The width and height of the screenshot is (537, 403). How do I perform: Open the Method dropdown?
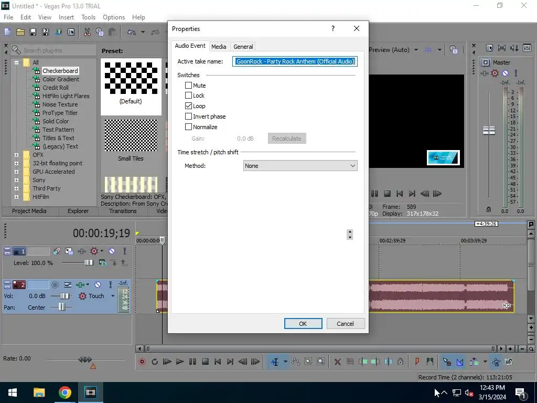300,166
